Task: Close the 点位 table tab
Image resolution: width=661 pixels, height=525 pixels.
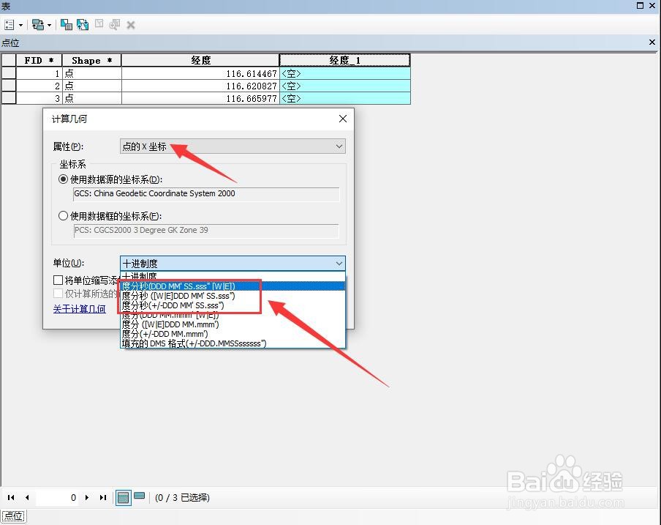Action: click(x=652, y=42)
